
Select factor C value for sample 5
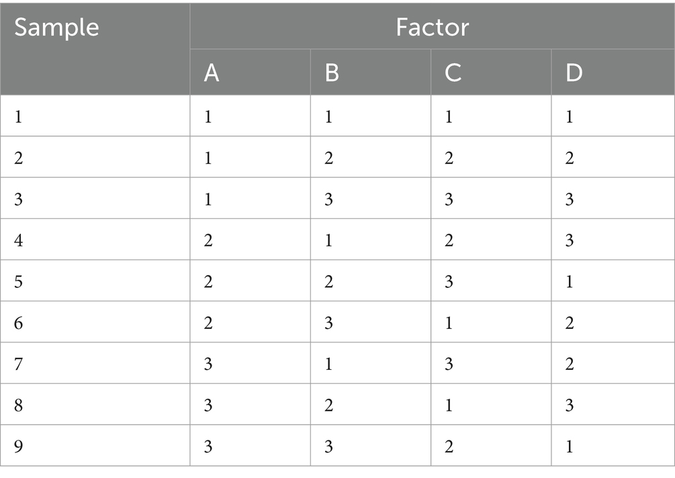(x=491, y=281)
